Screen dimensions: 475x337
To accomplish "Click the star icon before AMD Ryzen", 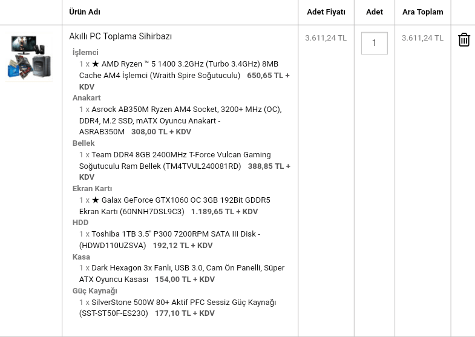I will (96, 64).
